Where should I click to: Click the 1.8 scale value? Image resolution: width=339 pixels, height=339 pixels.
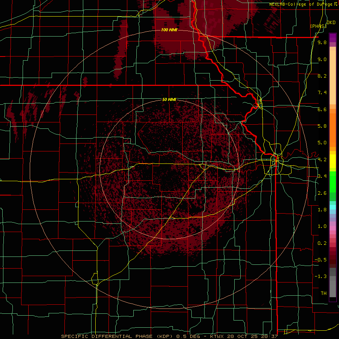322,210
